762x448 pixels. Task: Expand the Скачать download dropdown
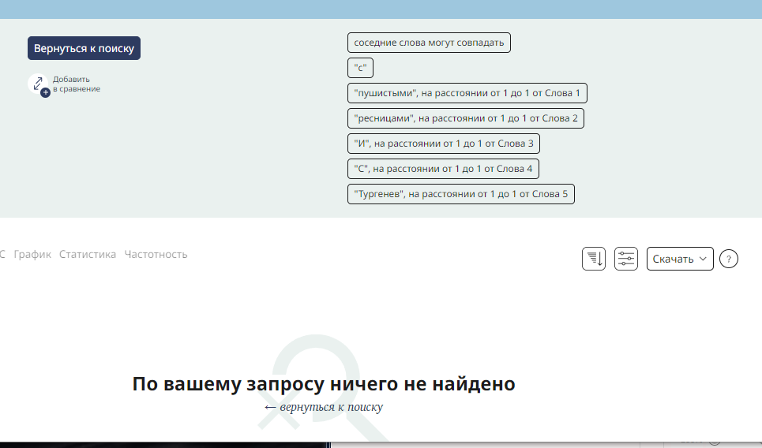(x=679, y=259)
